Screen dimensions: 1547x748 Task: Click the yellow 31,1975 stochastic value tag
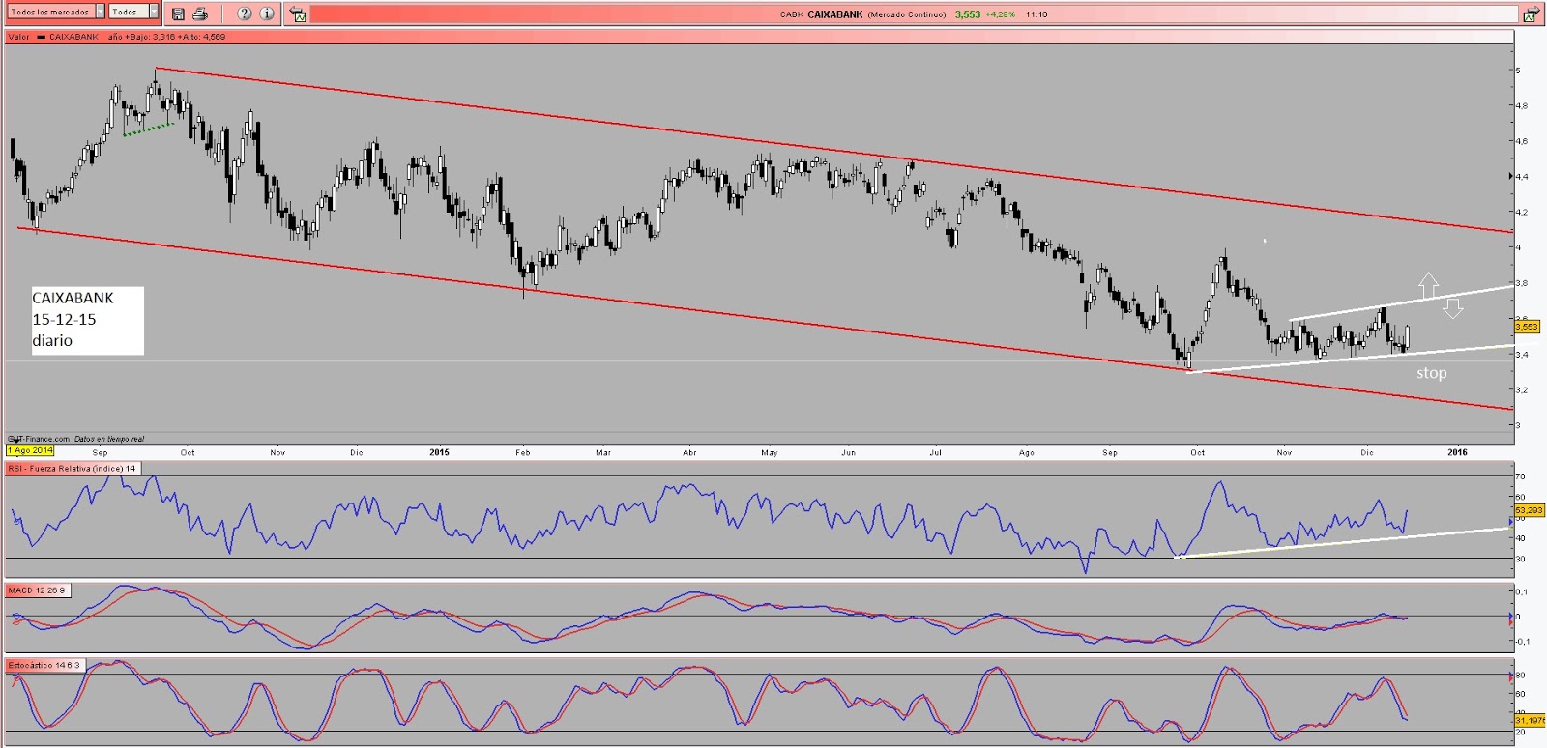pyautogui.click(x=1530, y=720)
